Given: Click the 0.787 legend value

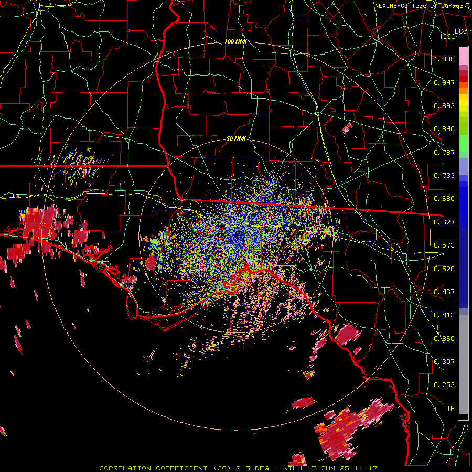Looking at the screenshot, I should click(x=444, y=152).
